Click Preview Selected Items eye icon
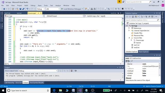This screenshot has height=93, width=165. click(x=156, y=17)
